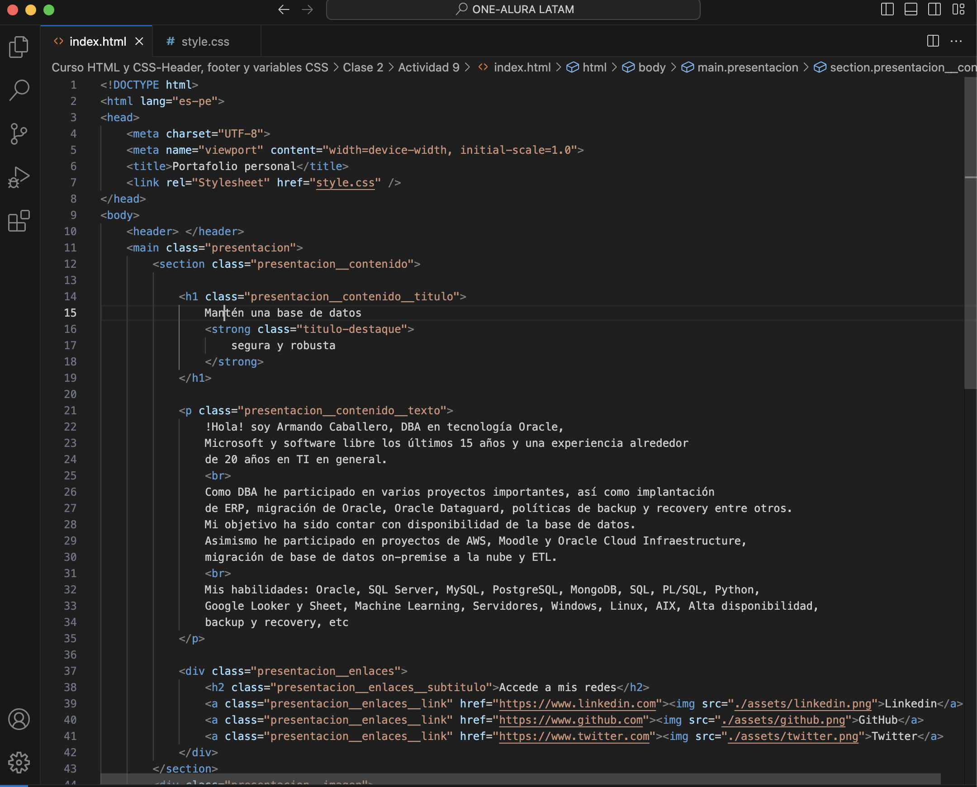This screenshot has width=977, height=787.
Task: Click 'Mis habilidades: Oracle, SQL Server' line
Action: (482, 590)
